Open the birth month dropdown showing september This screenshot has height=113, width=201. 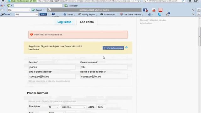pos(73,107)
